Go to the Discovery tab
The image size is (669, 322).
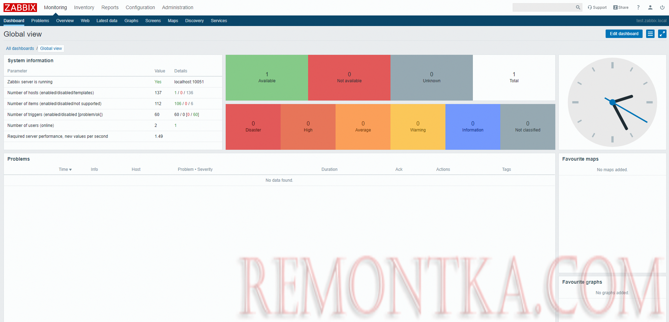[194, 21]
